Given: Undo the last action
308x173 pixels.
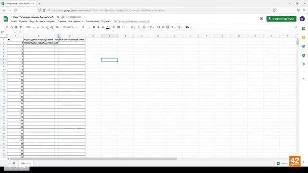Looking at the screenshot, I should [7, 27].
